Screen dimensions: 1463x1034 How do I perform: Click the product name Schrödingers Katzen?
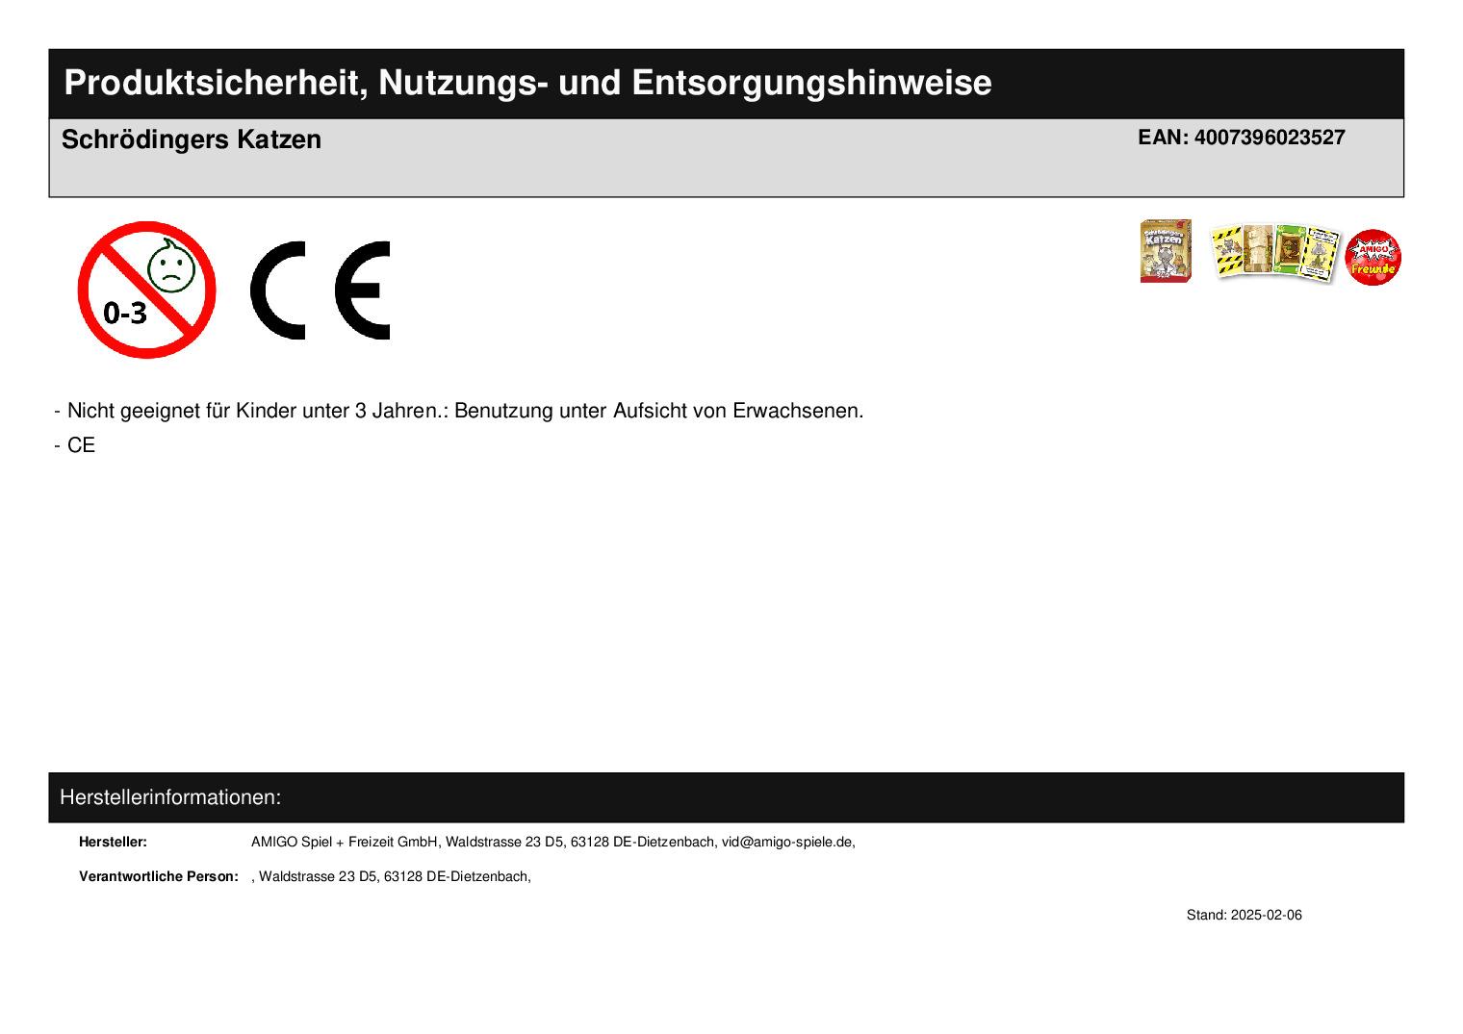coord(192,139)
